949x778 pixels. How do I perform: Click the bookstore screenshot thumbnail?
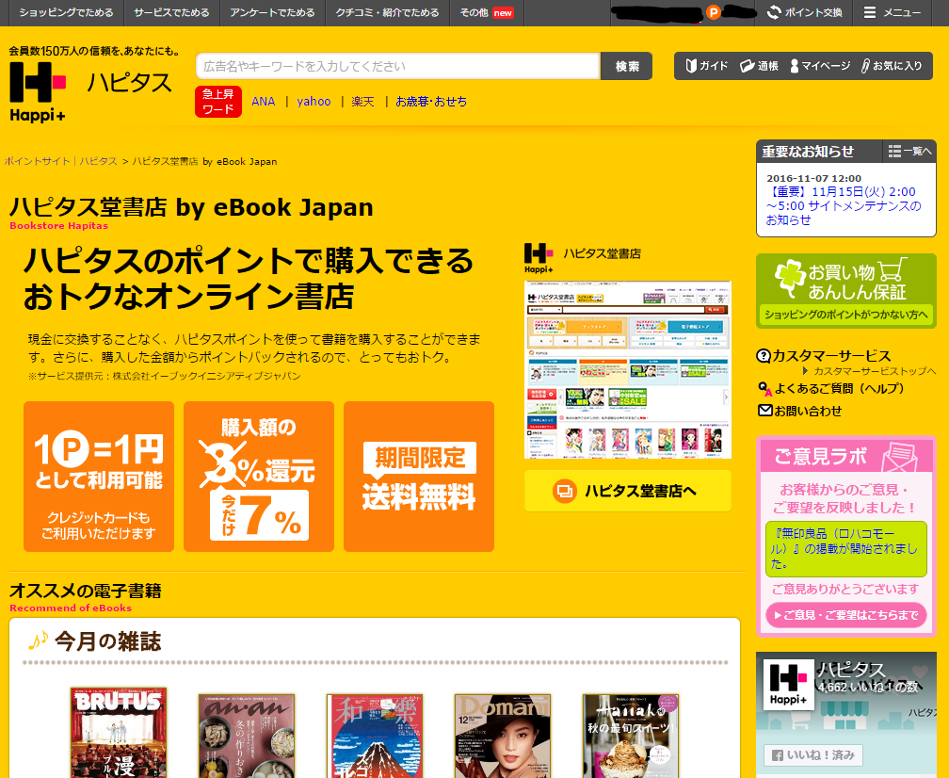click(x=628, y=370)
